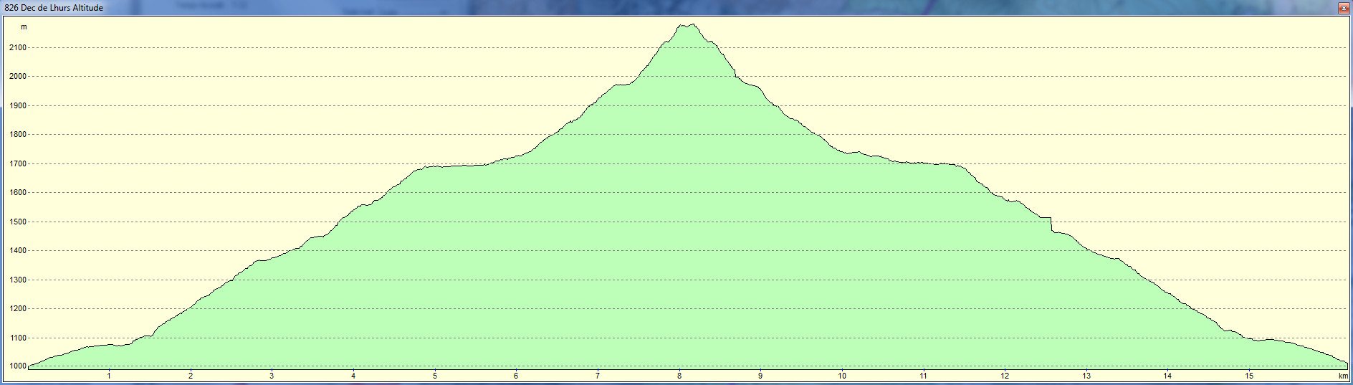
Task: Click the 'km' unit label on horizontal axis
Action: tap(1343, 376)
